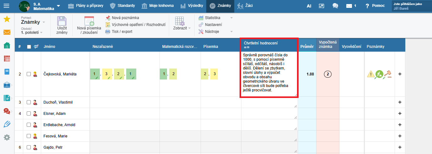Open the red calendar grid sidebar icon
This screenshot has height=154, width=432.
point(7,59)
